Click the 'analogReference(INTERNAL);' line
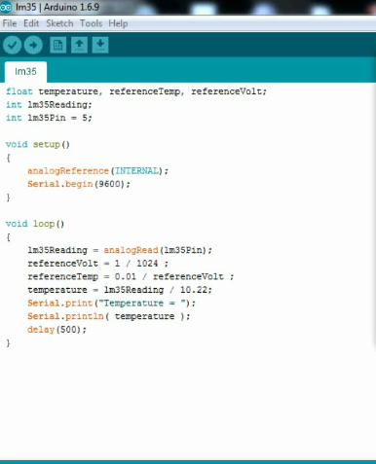Image resolution: width=376 pixels, height=464 pixels. point(97,171)
